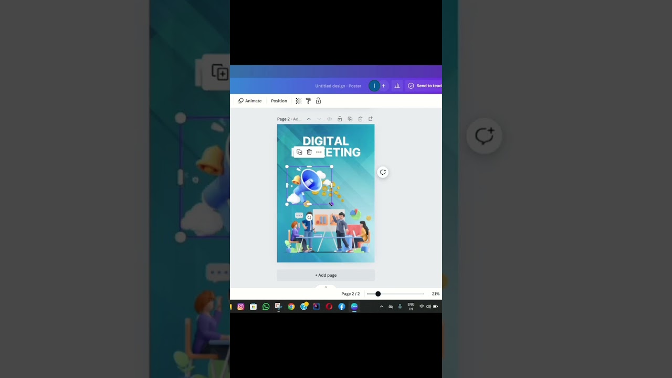Click the Untitled design - Poster title

point(338,86)
